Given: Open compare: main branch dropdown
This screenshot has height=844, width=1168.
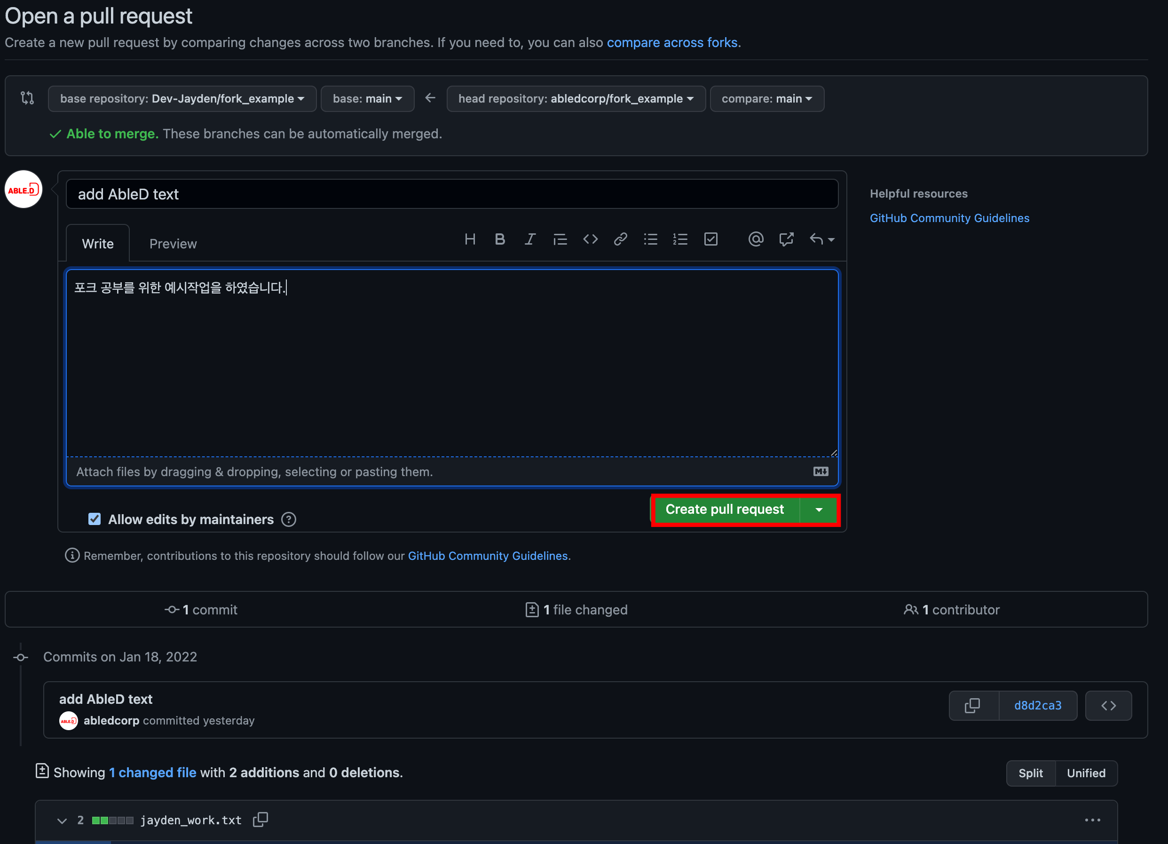Looking at the screenshot, I should [766, 98].
